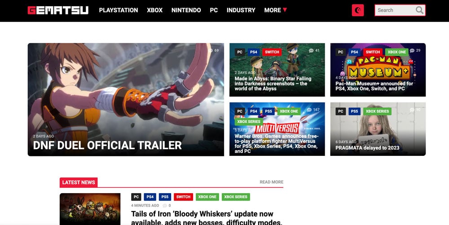The image size is (449, 225).
Task: Select PS4 tag on Made in Abyss card
Action: [x=253, y=52]
